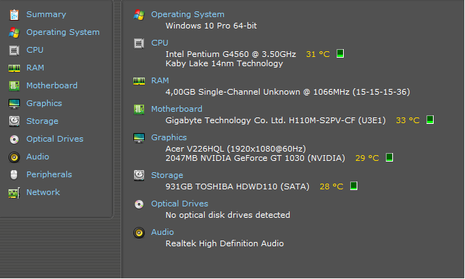Viewport: 465px width, 279px height.
Task: Click the Motherboard heading in main panel
Action: [x=177, y=109]
